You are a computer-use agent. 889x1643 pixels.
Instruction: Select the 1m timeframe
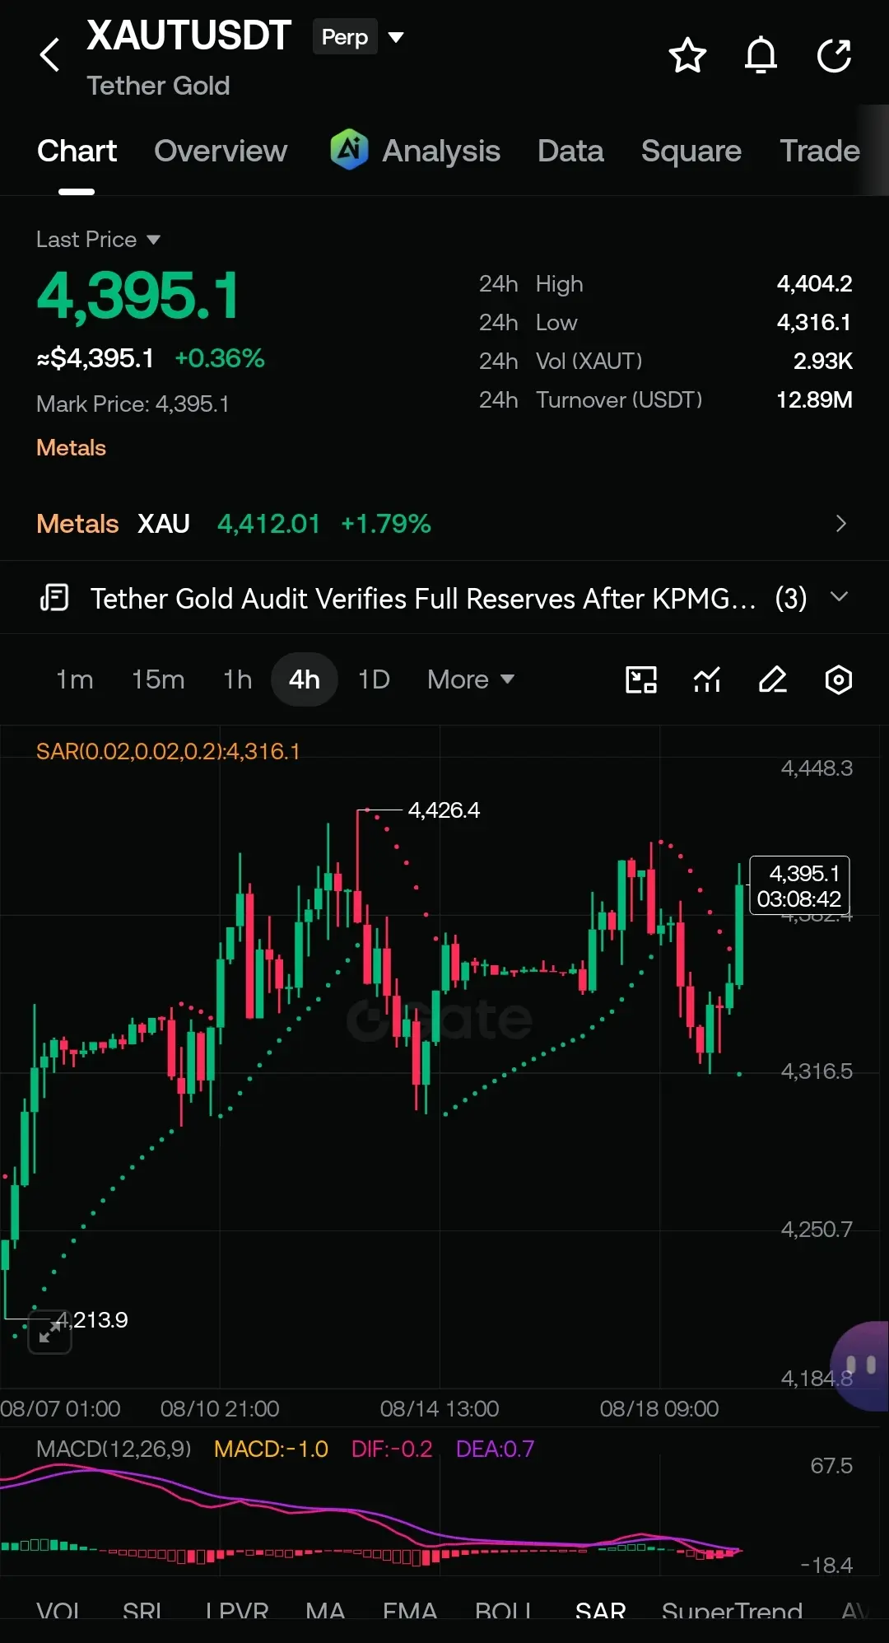74,679
